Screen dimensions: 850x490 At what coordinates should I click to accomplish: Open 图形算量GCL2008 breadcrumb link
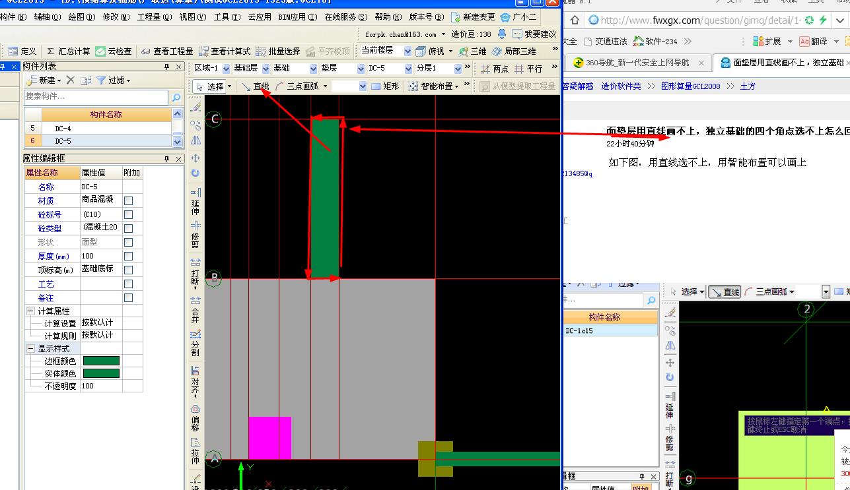tap(691, 86)
